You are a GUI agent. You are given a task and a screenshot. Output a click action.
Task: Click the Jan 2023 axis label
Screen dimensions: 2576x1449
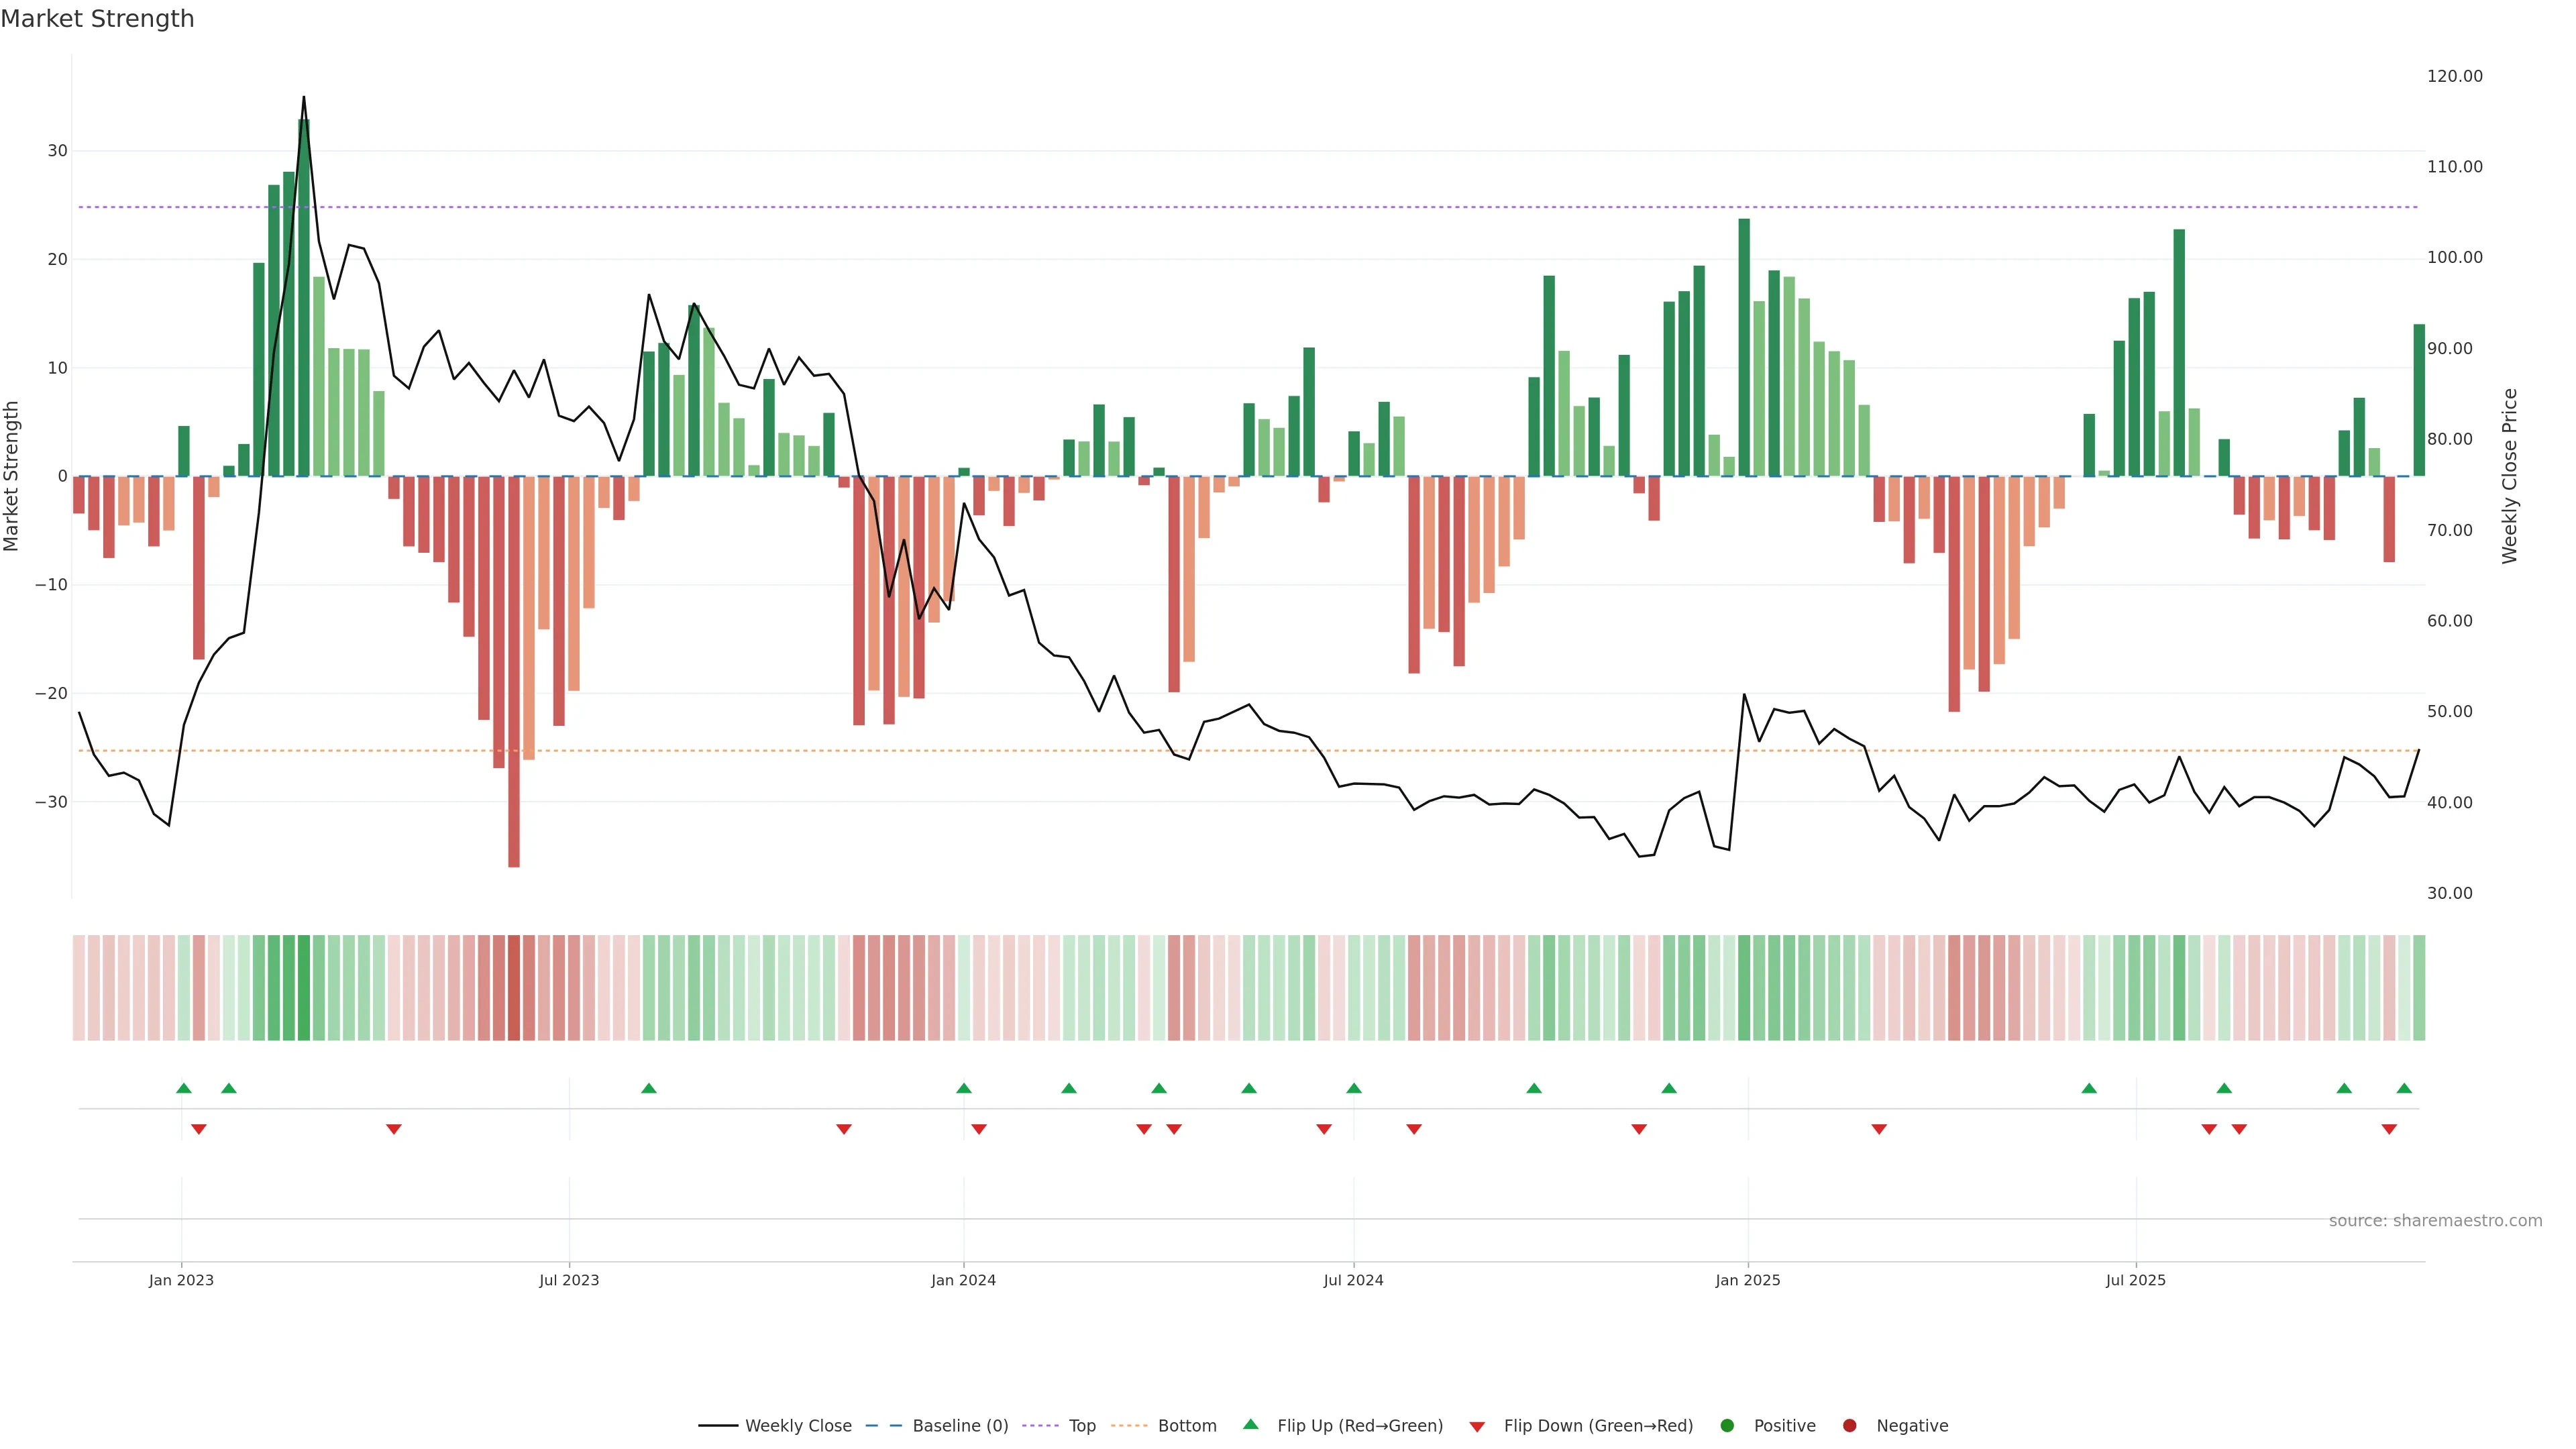pyautogui.click(x=181, y=1280)
